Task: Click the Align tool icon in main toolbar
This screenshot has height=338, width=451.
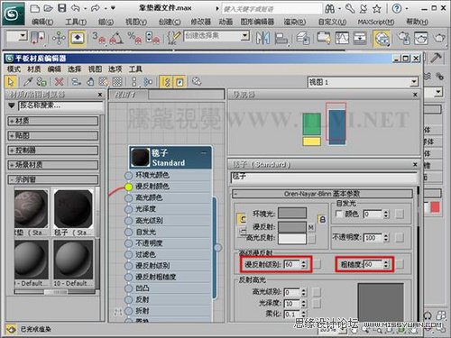Action: tap(281, 38)
